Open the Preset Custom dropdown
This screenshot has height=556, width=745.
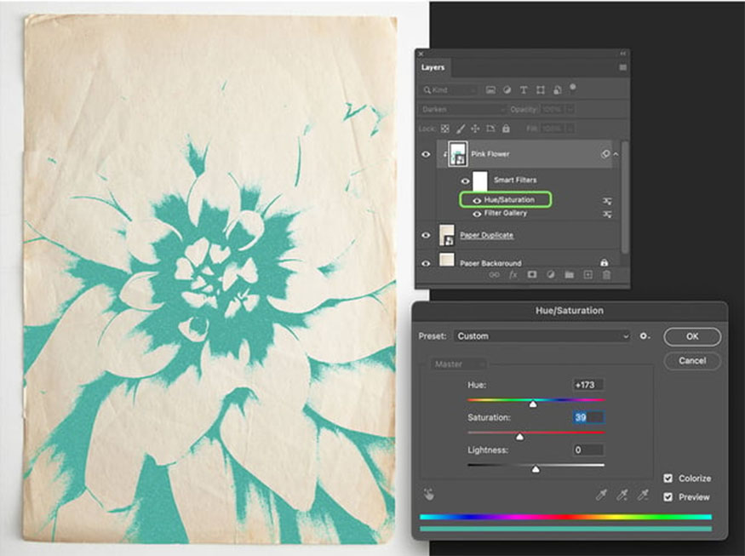542,336
